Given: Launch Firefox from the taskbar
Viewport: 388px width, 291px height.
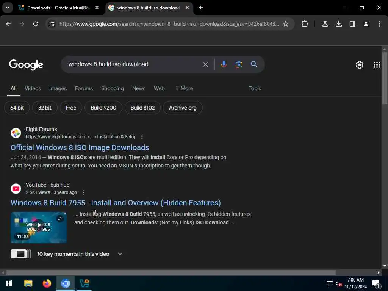Looking at the screenshot, I should [47, 283].
